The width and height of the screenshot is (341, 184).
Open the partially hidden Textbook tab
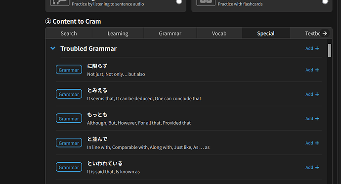tap(312, 34)
